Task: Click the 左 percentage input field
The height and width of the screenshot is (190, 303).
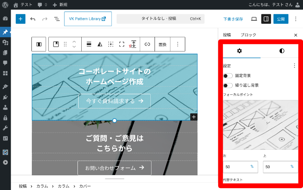Action: click(x=240, y=167)
